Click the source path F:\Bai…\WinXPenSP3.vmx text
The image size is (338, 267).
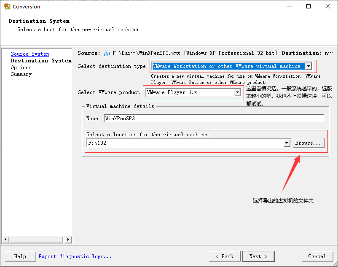pyautogui.click(x=146, y=53)
